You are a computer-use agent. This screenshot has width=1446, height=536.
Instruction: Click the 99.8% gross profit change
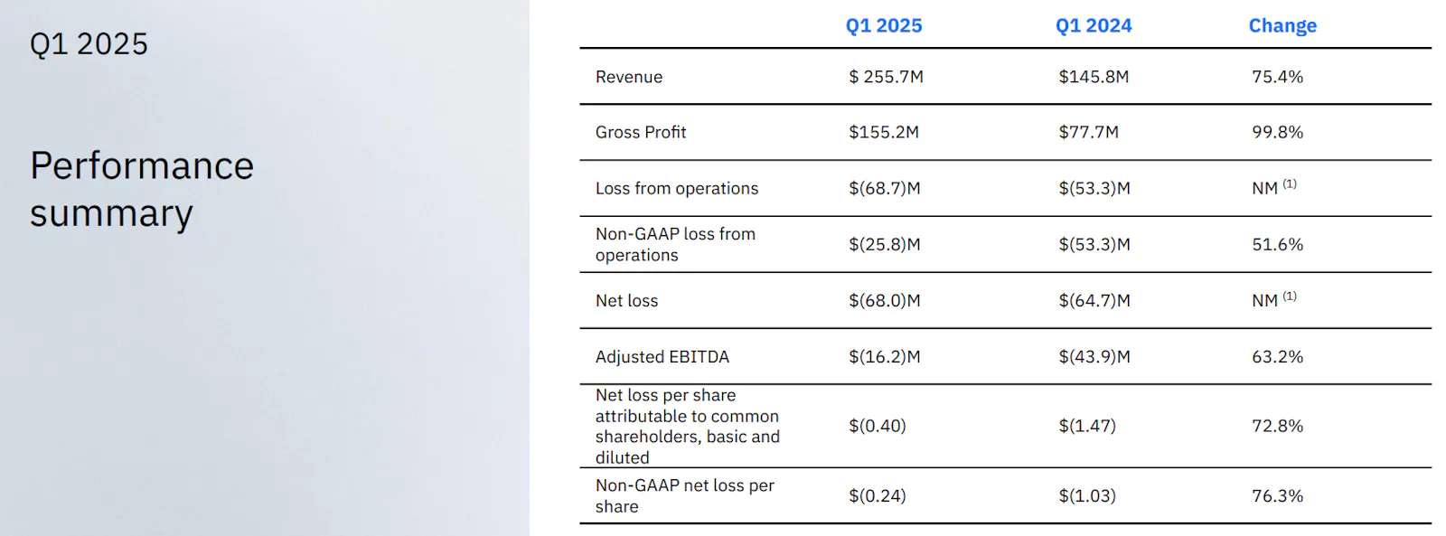(x=1277, y=132)
